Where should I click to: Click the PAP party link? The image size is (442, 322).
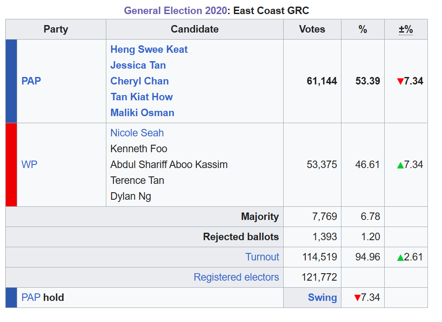pyautogui.click(x=31, y=81)
